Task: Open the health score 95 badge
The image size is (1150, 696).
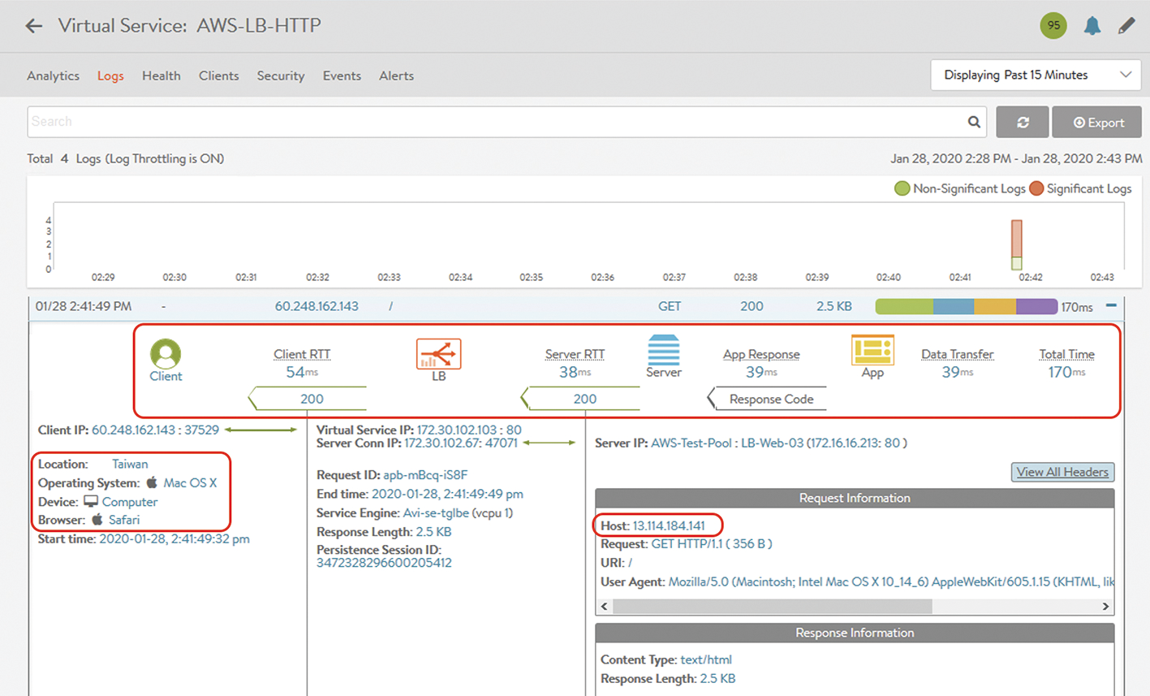Action: (x=1053, y=25)
